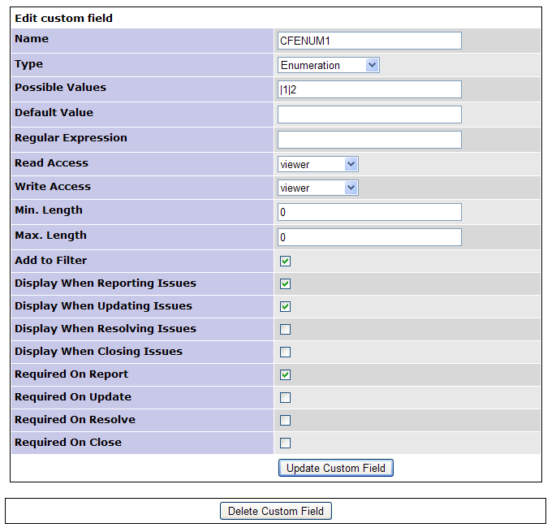Untick Display When Updating Issues checkbox
Image resolution: width=556 pixels, height=532 pixels.
pyautogui.click(x=285, y=307)
